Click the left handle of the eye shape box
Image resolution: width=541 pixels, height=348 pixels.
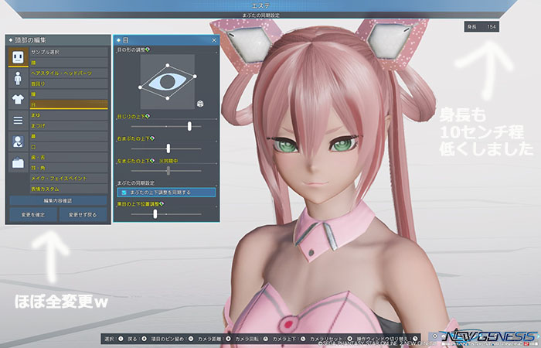point(140,87)
